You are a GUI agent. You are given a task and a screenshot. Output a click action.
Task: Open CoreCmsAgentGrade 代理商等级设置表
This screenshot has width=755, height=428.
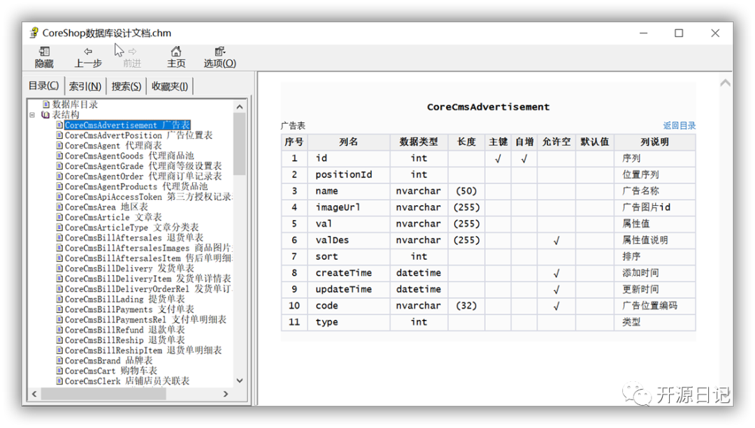(x=143, y=166)
